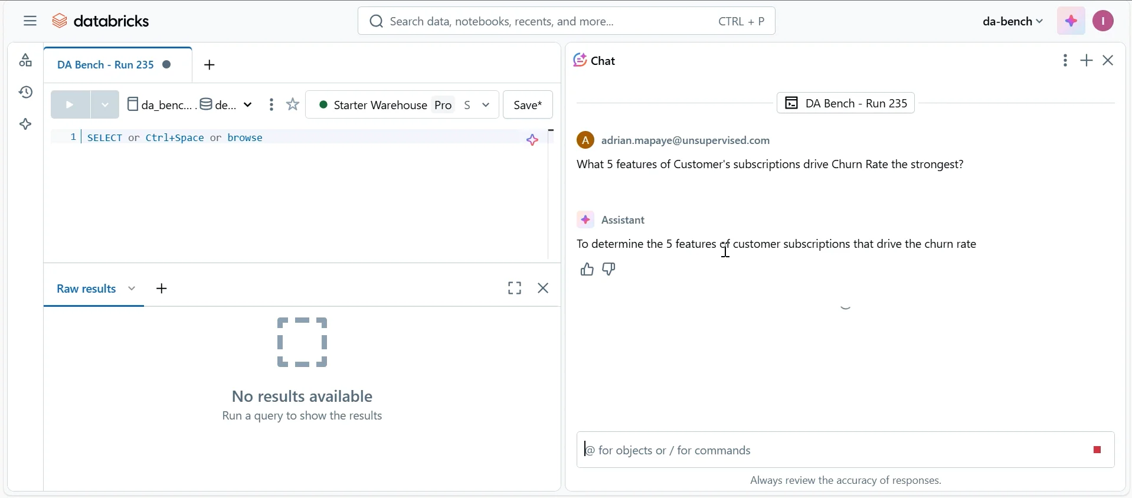Open the Starter Warehouse selector dropdown
Viewport: 1132px width, 498px height.
point(403,105)
